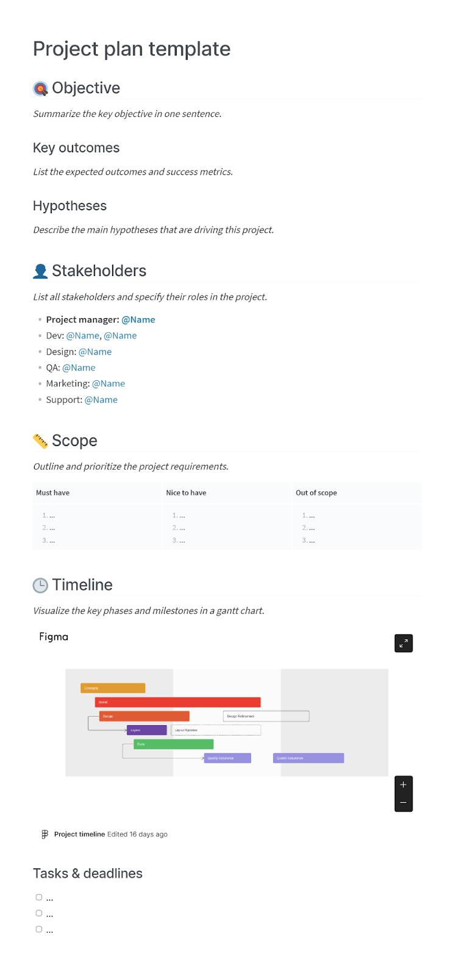Expand the Figma embed to fullscreen
Image resolution: width=454 pixels, height=975 pixels.
click(403, 643)
